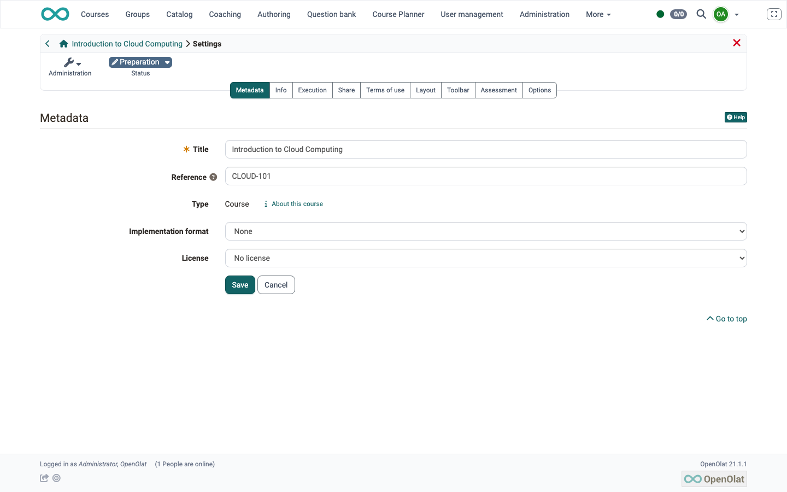The image size is (787, 492).
Task: Open Question bank in the main navigation
Action: [x=331, y=14]
